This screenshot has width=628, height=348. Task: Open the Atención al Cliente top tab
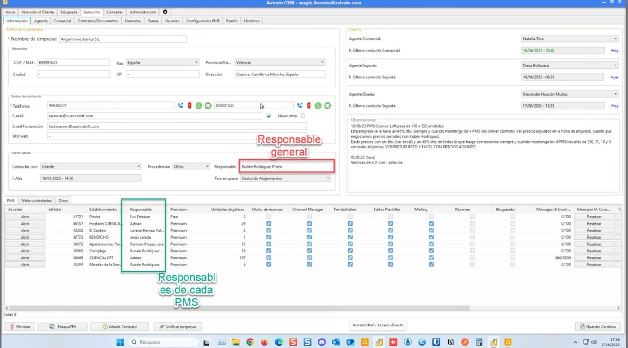click(x=38, y=12)
